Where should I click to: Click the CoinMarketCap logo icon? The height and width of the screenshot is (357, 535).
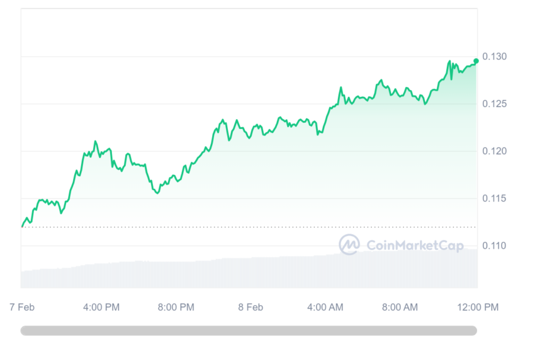[349, 244]
